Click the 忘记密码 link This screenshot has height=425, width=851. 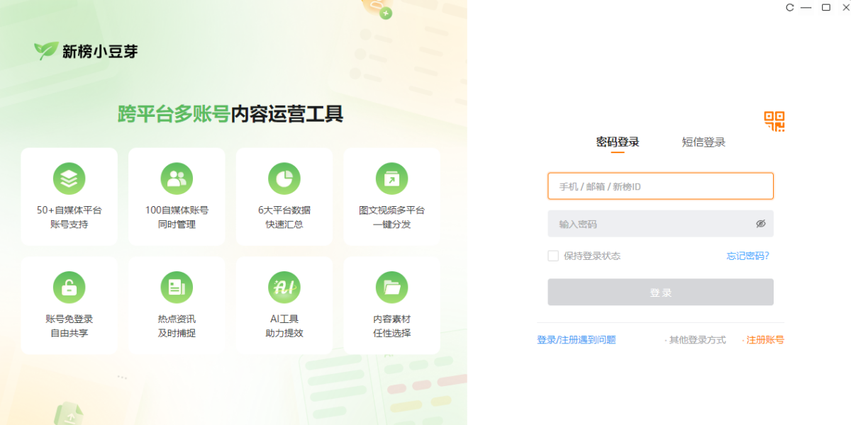[747, 256]
